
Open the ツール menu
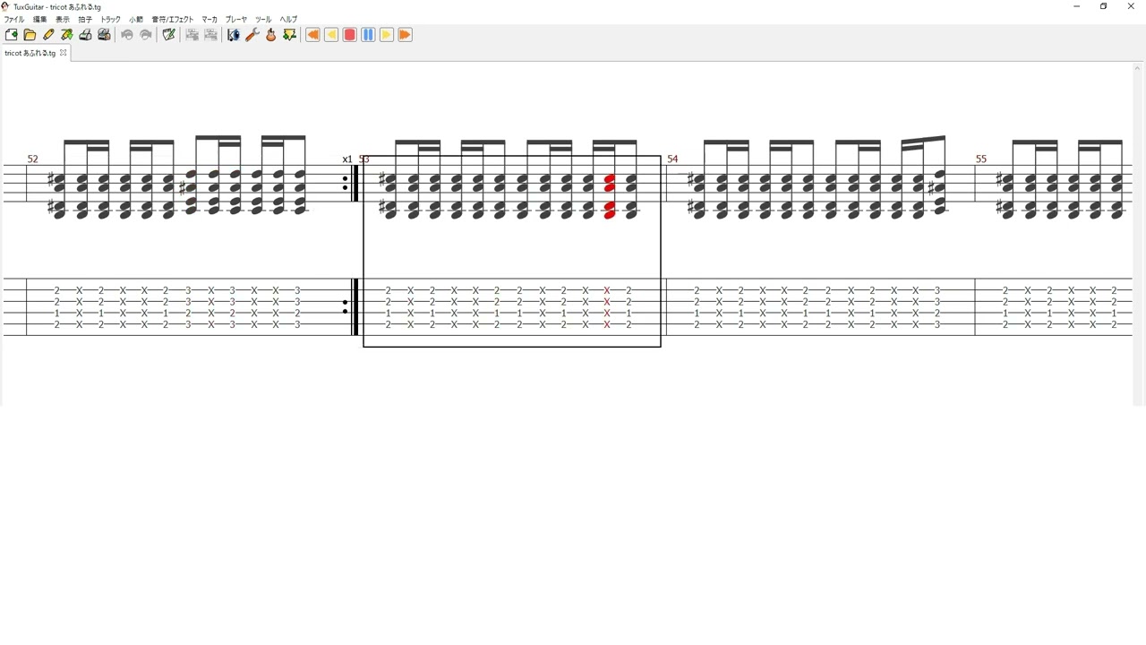coord(263,19)
